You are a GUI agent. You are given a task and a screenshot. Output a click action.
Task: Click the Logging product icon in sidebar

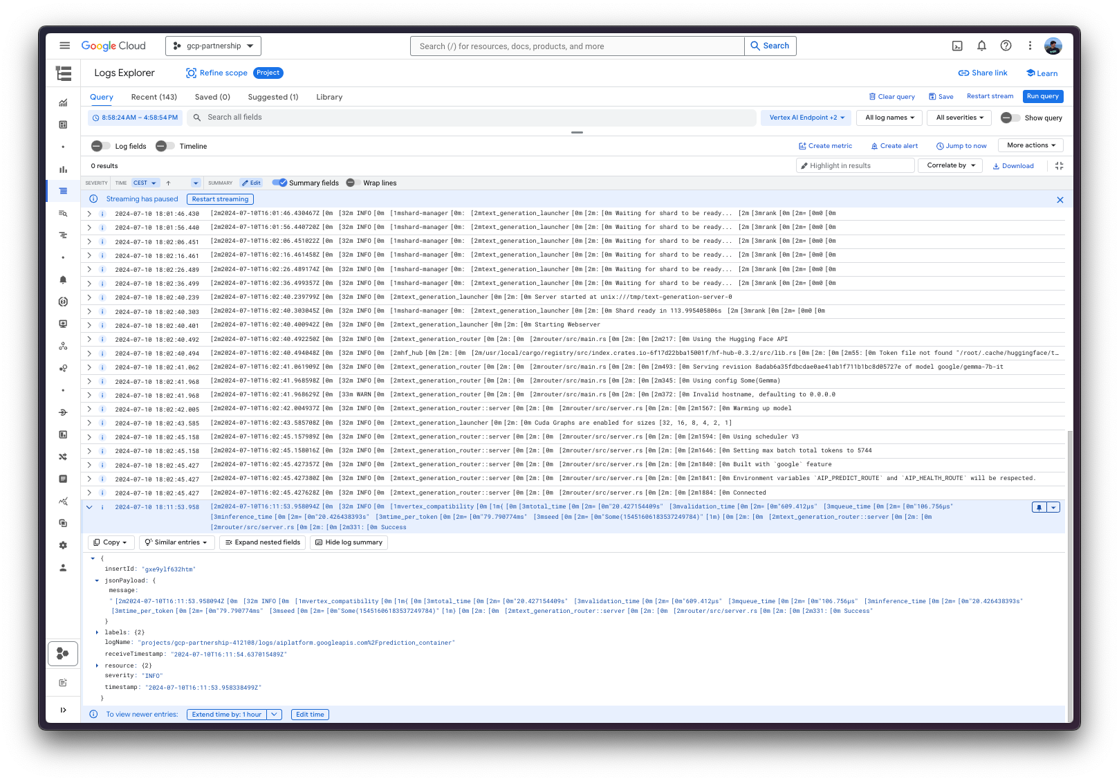(x=64, y=73)
